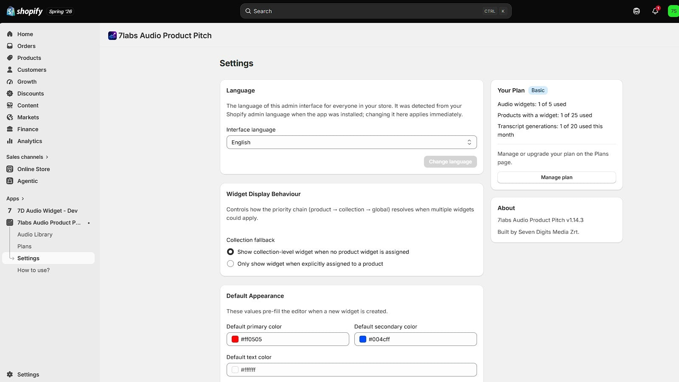The image size is (679, 382).
Task: Expand the Apps section
Action: (x=15, y=199)
